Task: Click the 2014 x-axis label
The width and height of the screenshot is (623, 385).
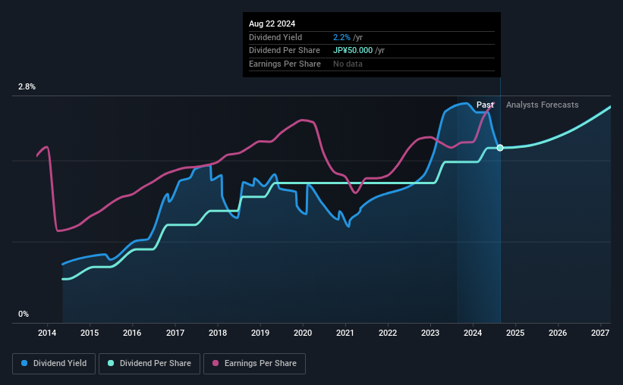Action: pos(47,333)
